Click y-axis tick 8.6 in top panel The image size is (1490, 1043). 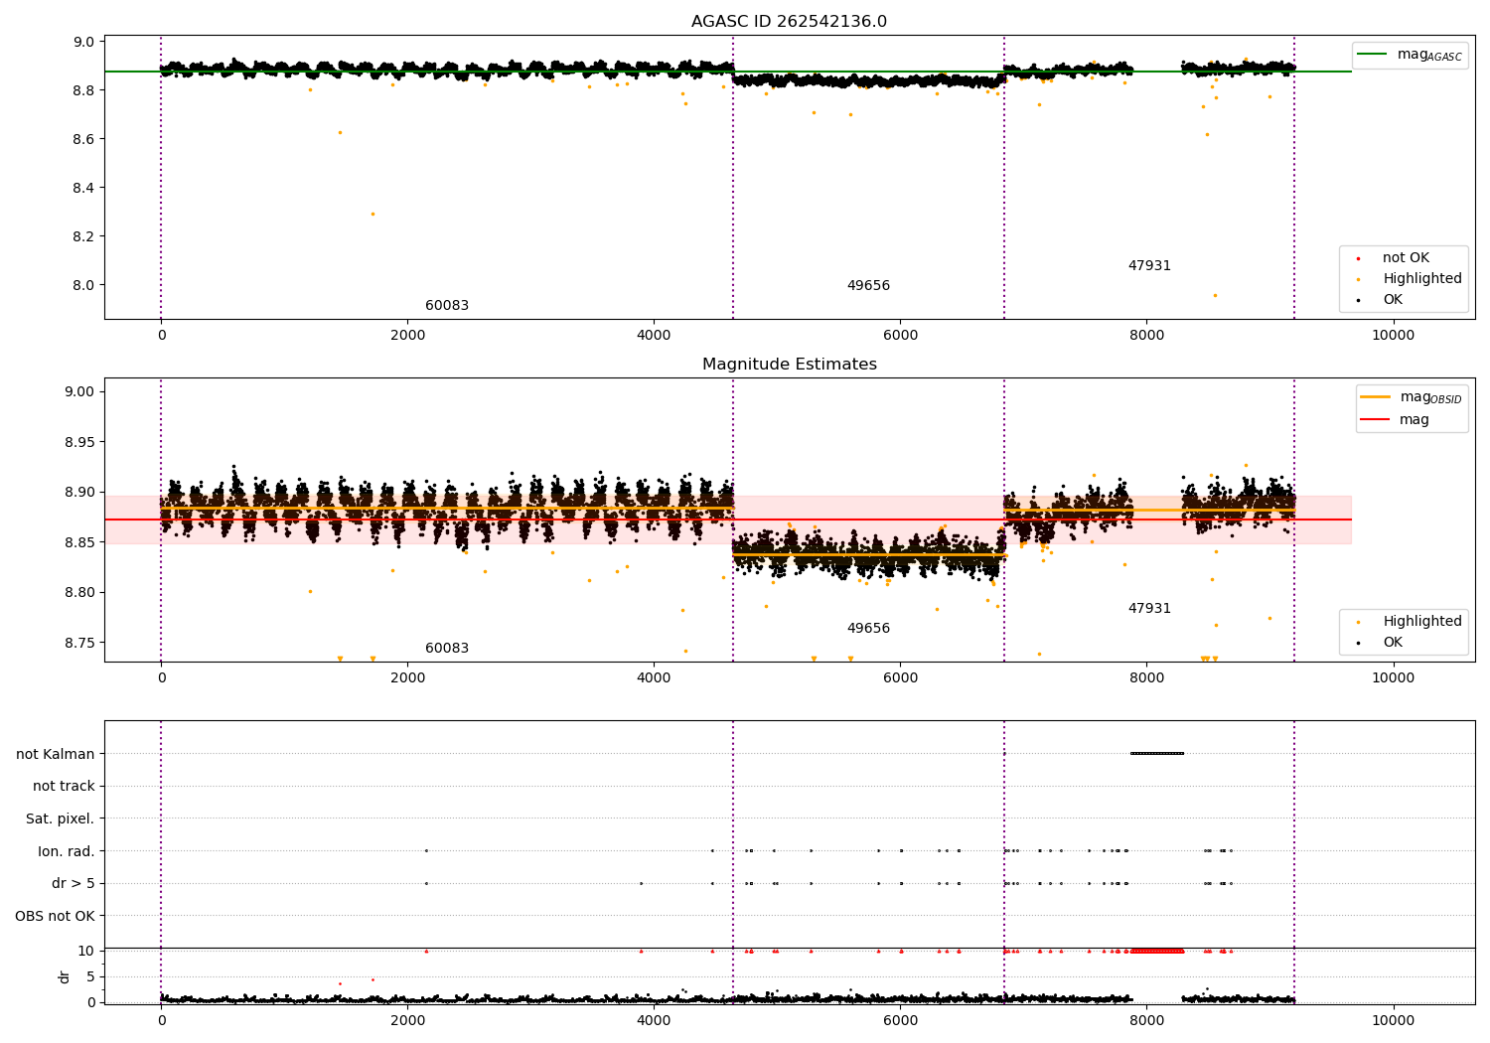pyautogui.click(x=83, y=140)
